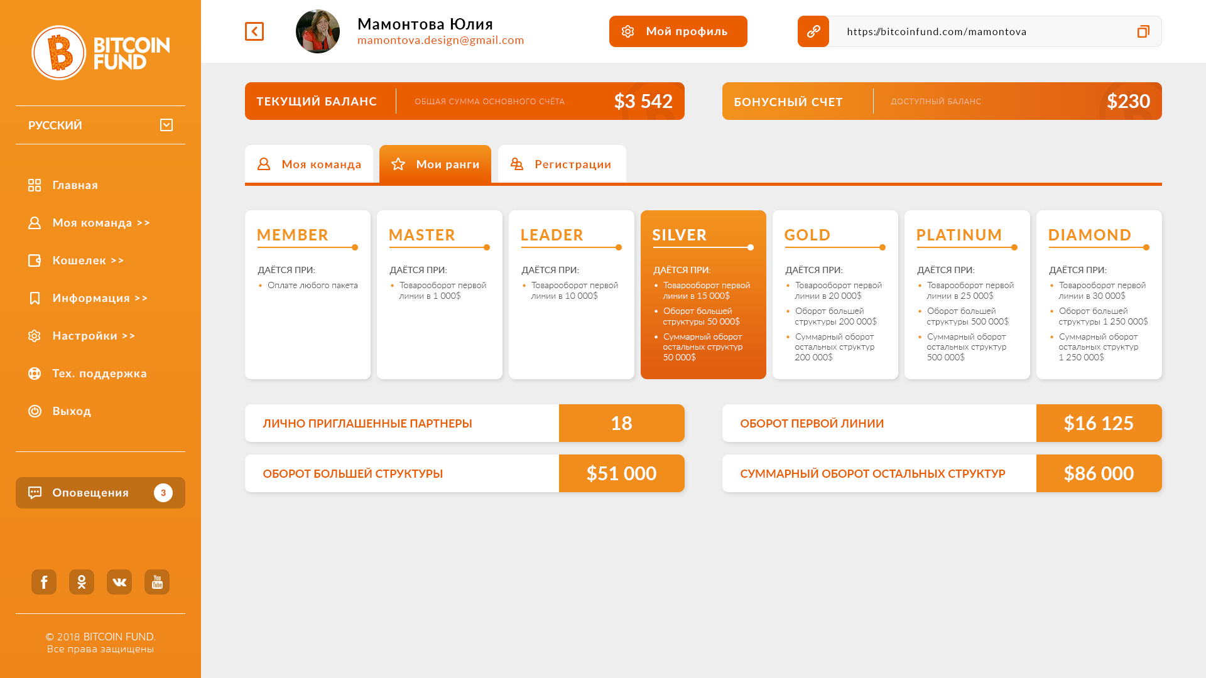Click the chain link icon beside URL
Image resolution: width=1206 pixels, height=678 pixels.
(x=813, y=31)
